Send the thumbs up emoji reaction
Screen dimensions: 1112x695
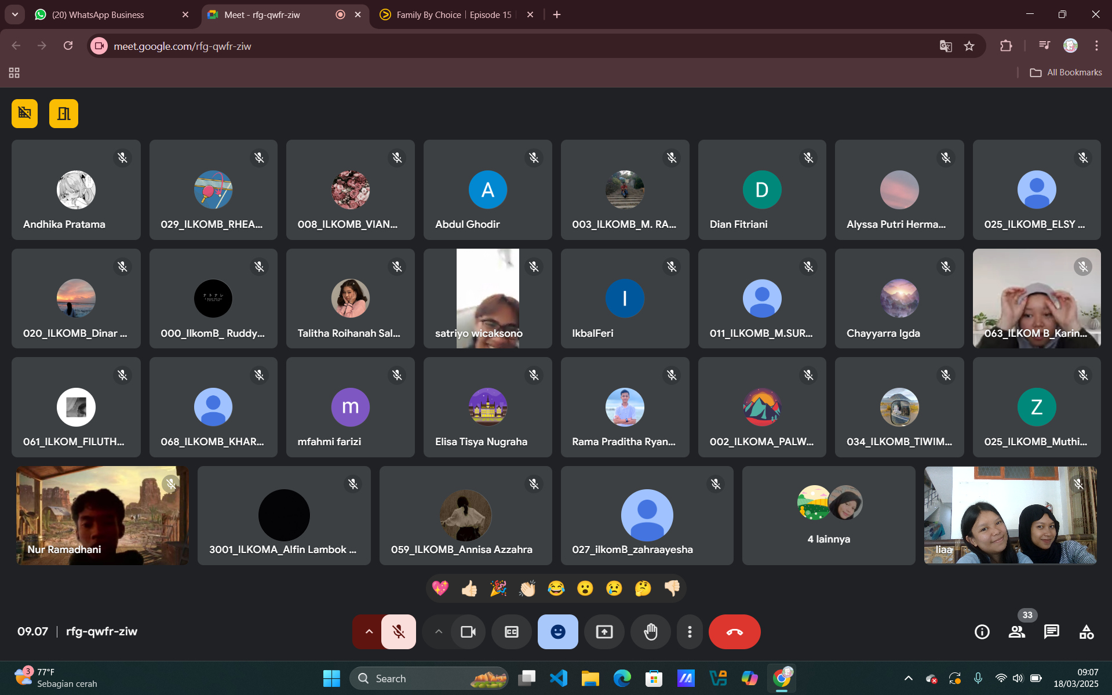point(469,589)
